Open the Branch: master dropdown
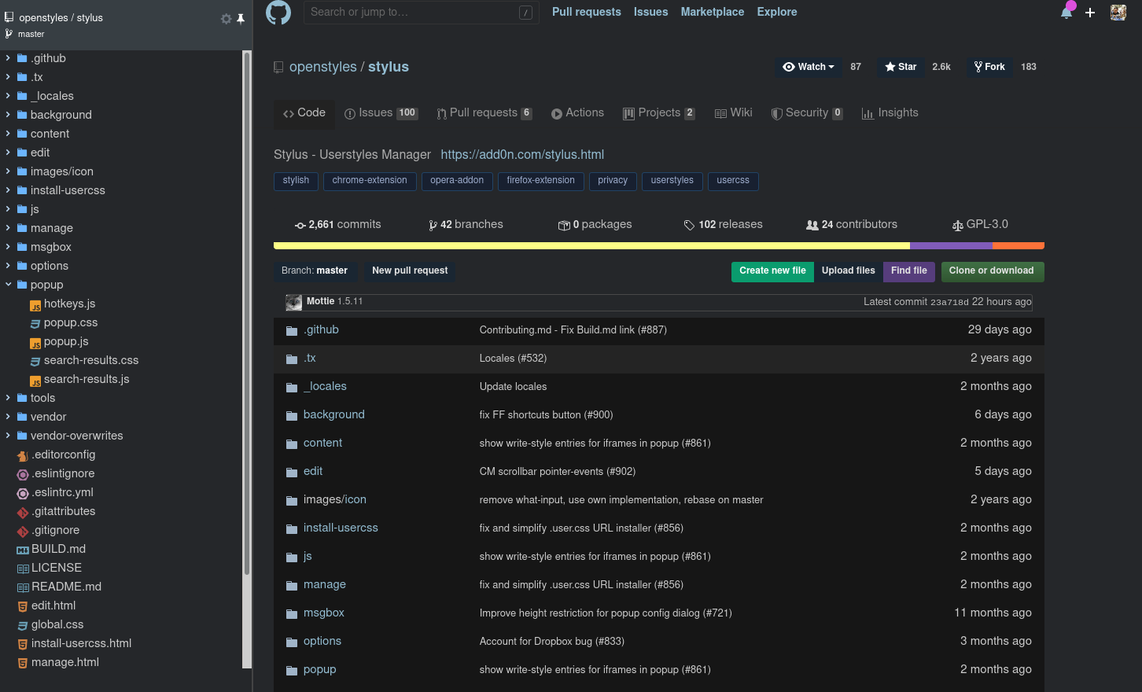Screen dimensions: 1142x692 coord(315,271)
